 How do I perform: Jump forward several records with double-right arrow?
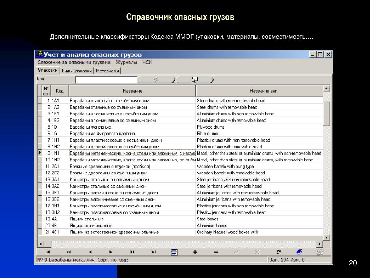(132, 252)
